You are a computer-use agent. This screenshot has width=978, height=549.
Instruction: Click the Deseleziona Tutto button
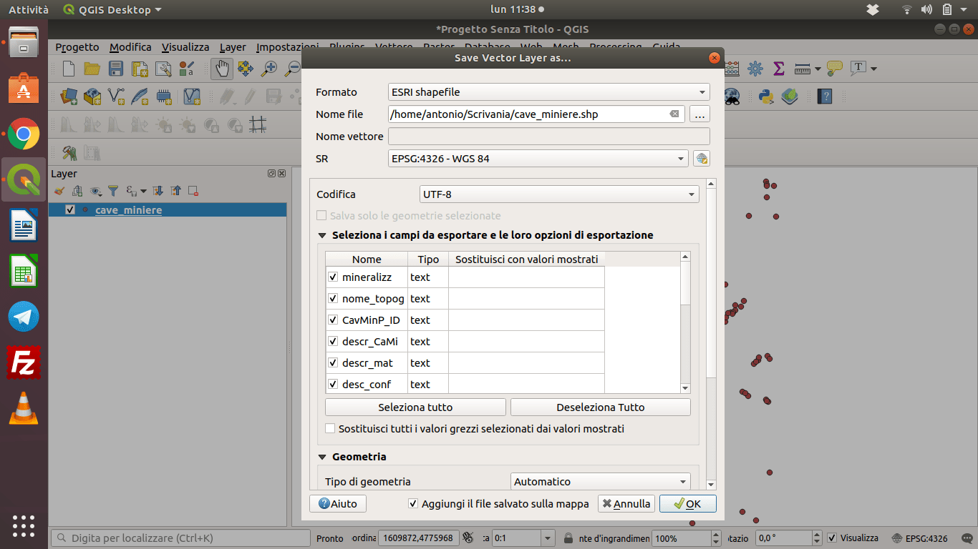pyautogui.click(x=601, y=407)
